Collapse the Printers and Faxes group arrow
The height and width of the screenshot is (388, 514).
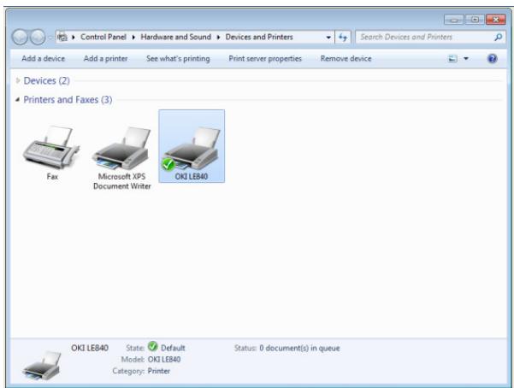[x=18, y=99]
